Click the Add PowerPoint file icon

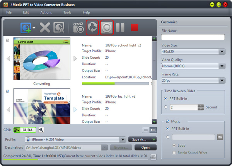pos(26,28)
